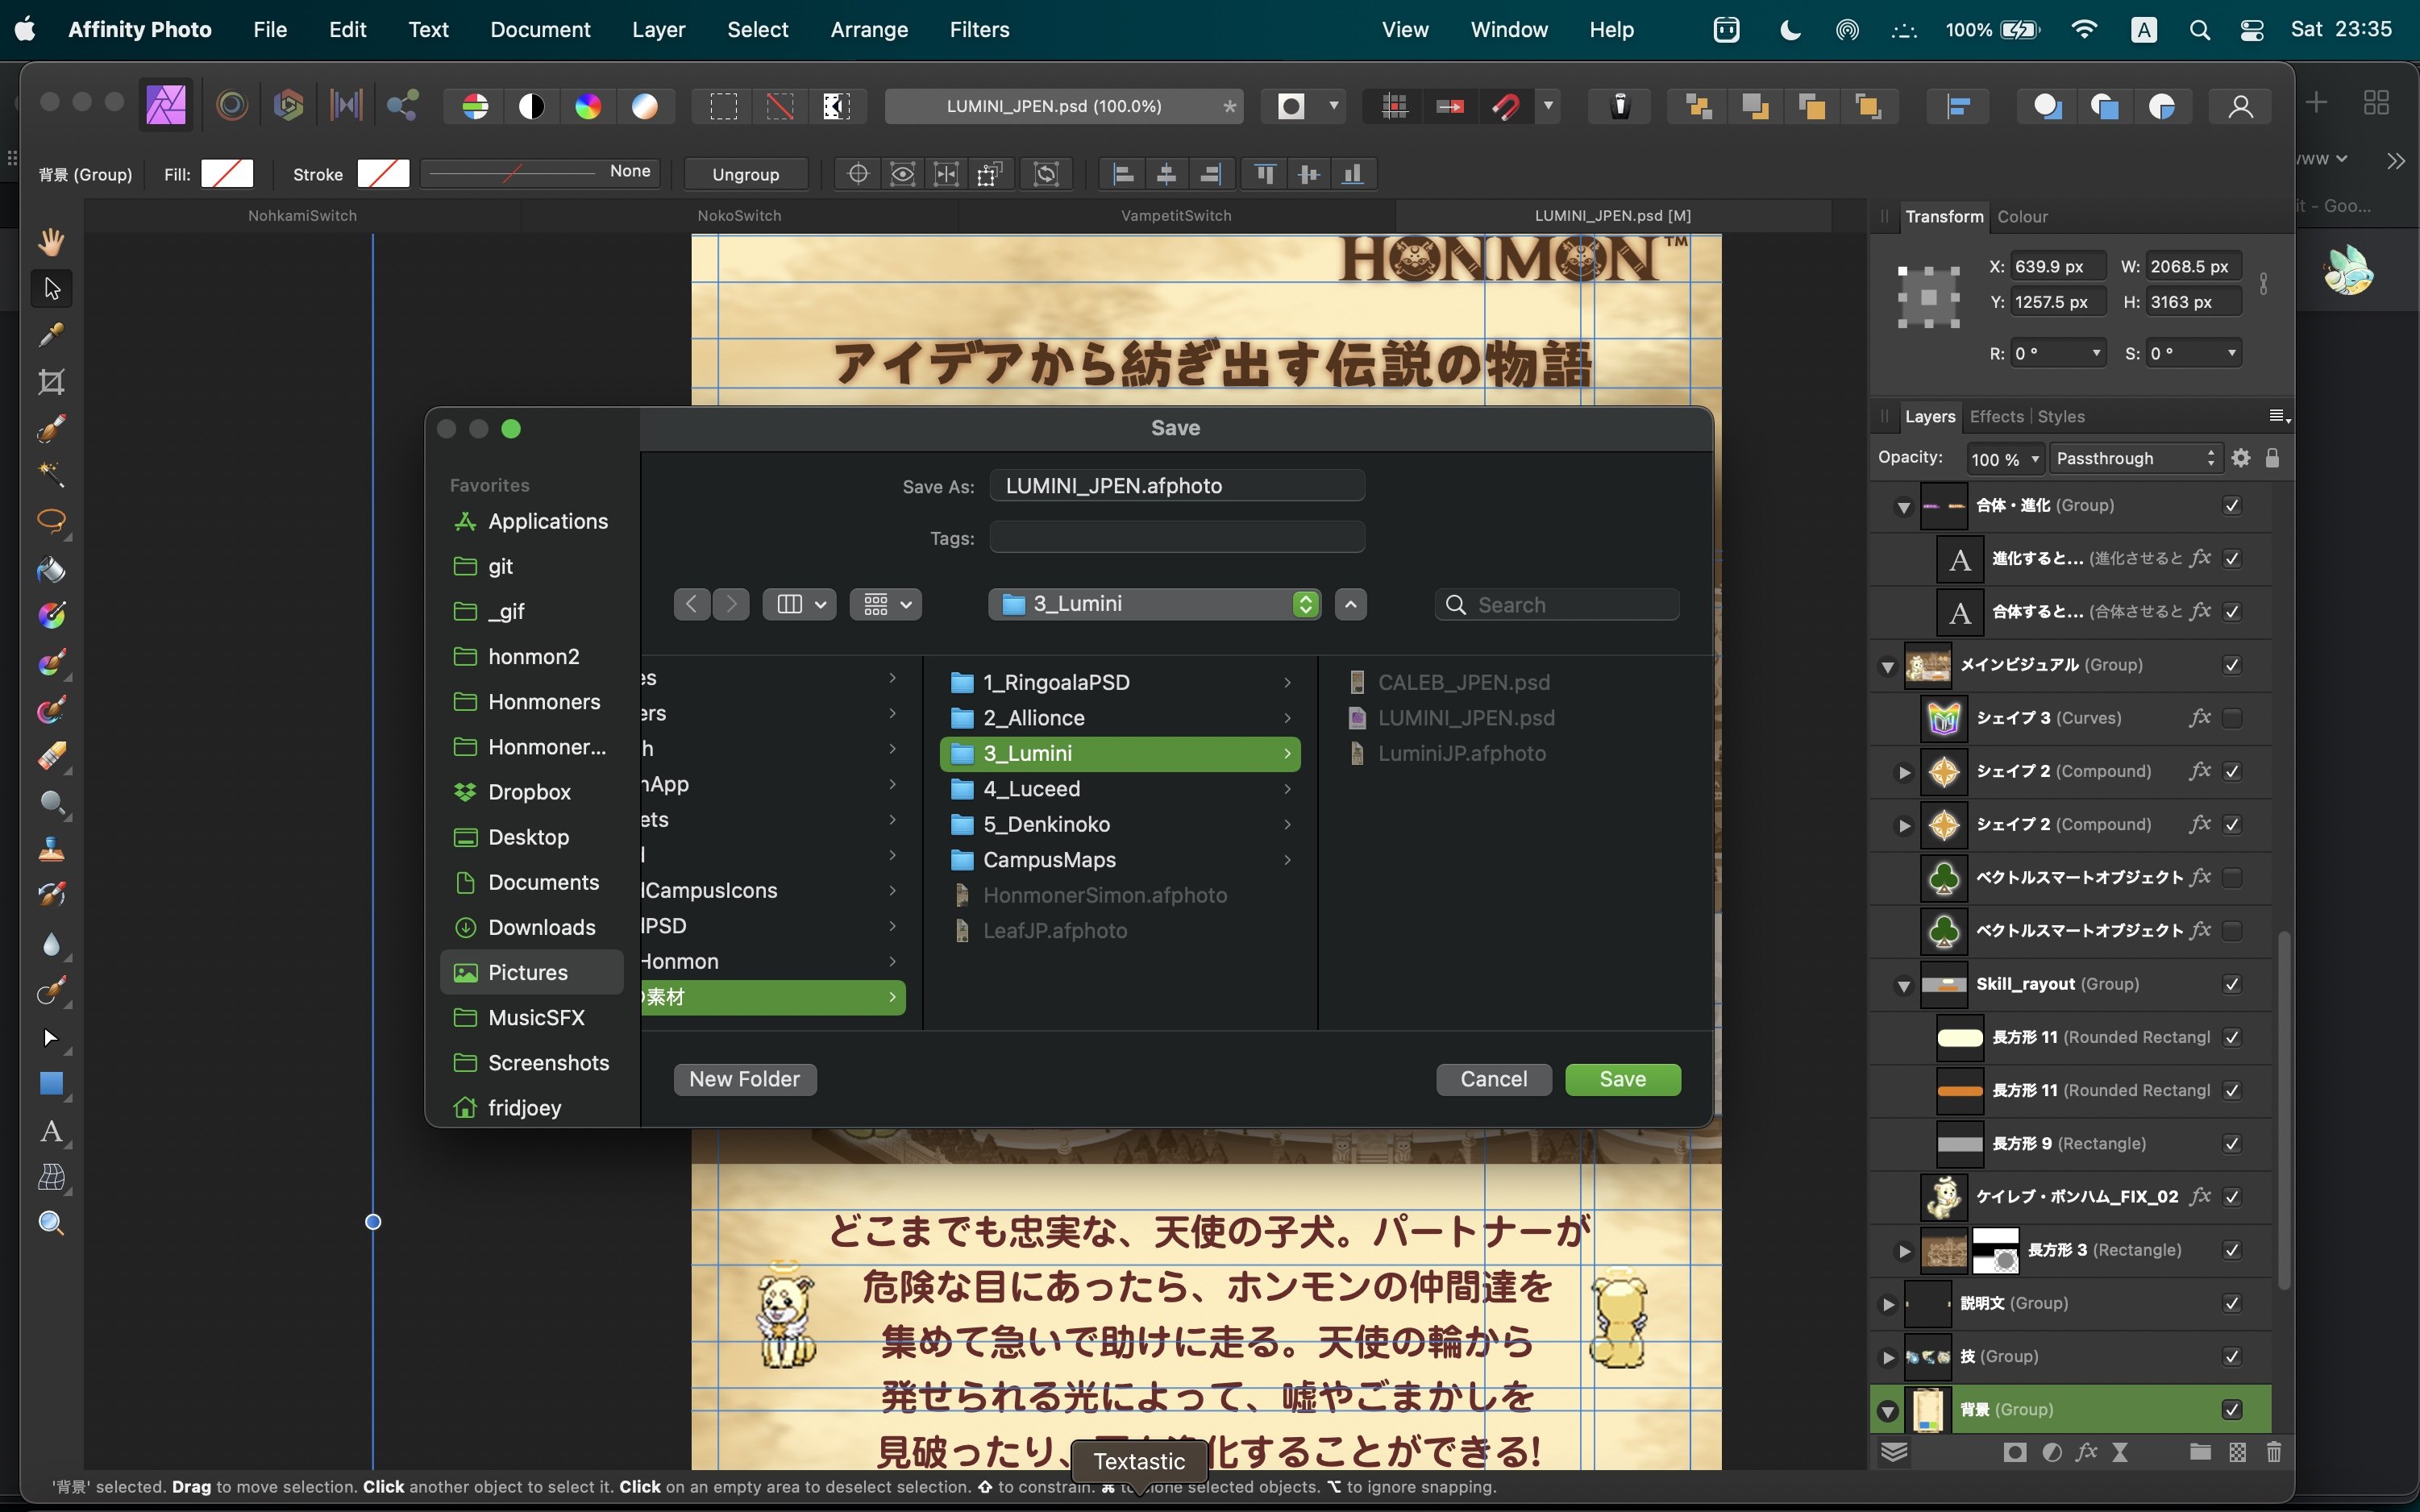Switch to Photo Persona icon

tap(167, 105)
